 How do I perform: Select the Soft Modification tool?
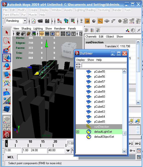7,92
